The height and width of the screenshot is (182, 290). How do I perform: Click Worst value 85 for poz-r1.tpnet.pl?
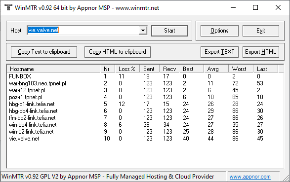(x=236, y=97)
